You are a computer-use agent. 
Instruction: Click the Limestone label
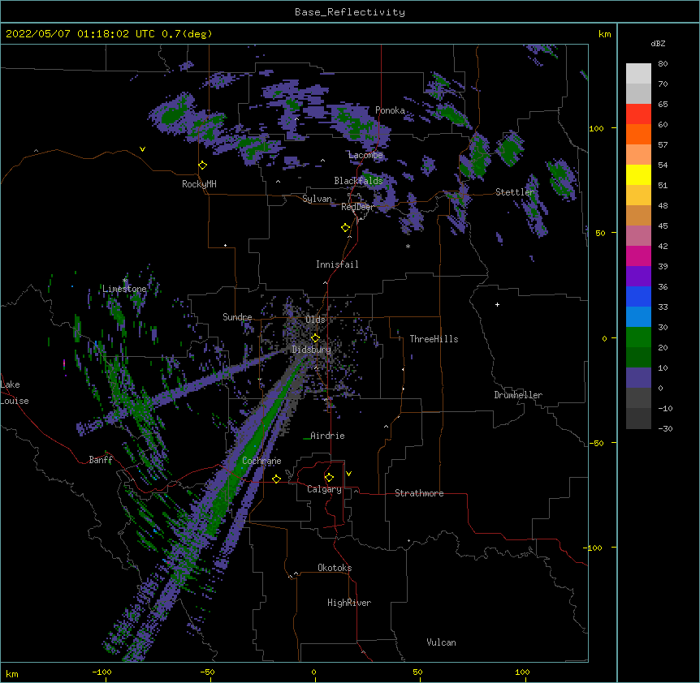pyautogui.click(x=124, y=289)
